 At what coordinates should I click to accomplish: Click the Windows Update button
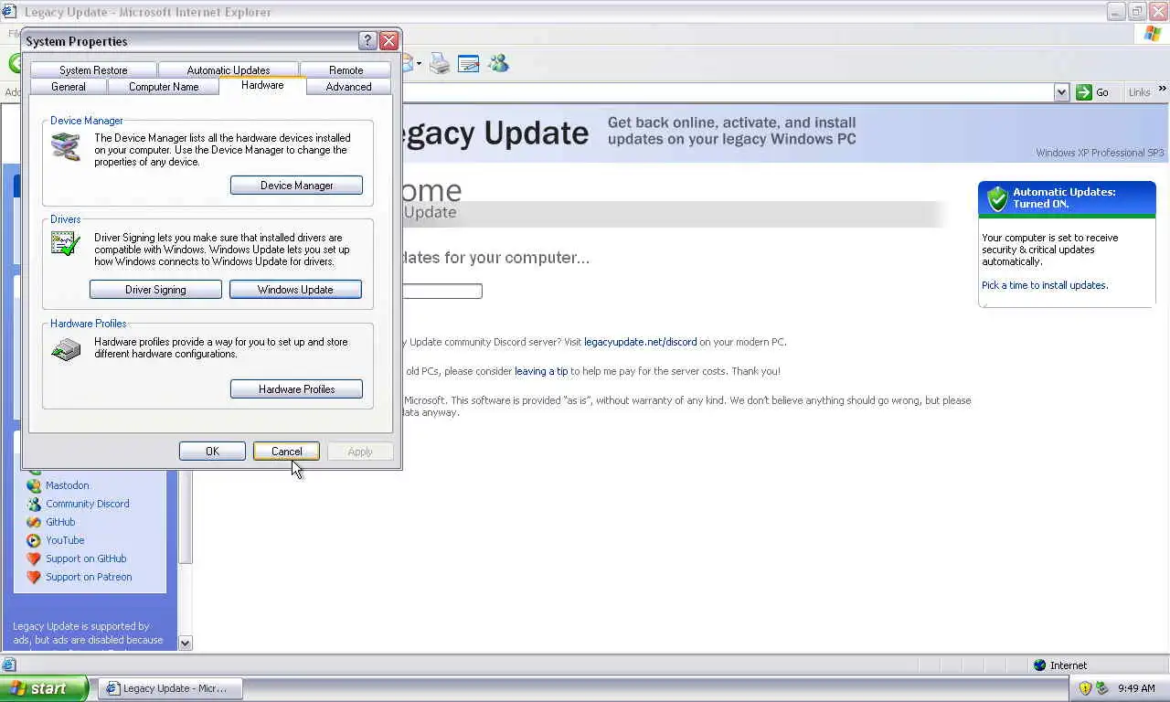(x=295, y=290)
